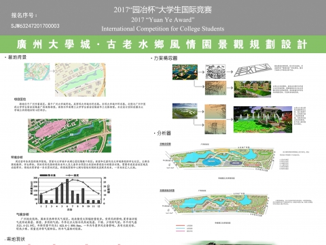This screenshot has width=326, height=245.
Task: Click the colored line legend below traffic plan
Action: [184, 228]
